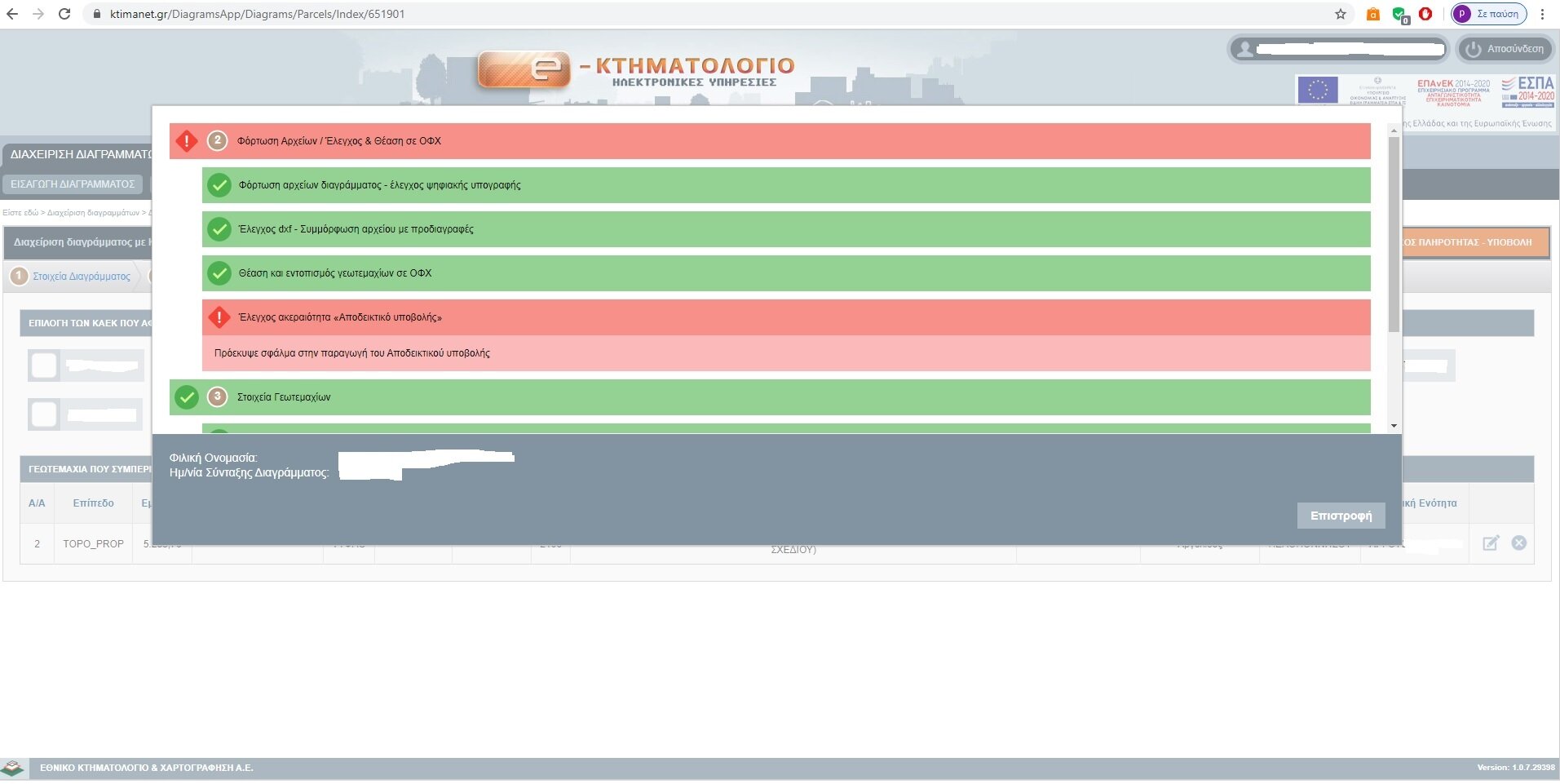Reload the page with the refresh icon
Screen dimensions: 1560x784
[x=64, y=14]
